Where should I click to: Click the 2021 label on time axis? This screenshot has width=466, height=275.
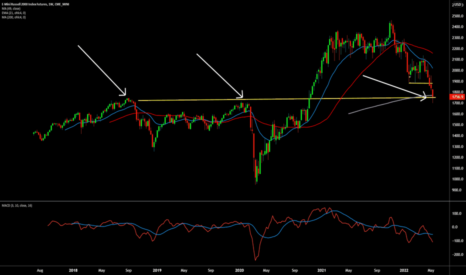tap(321, 270)
